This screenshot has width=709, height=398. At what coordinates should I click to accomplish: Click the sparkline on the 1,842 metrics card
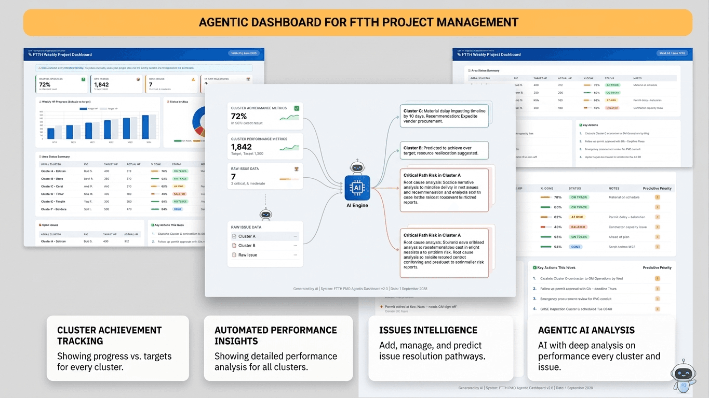tap(289, 148)
